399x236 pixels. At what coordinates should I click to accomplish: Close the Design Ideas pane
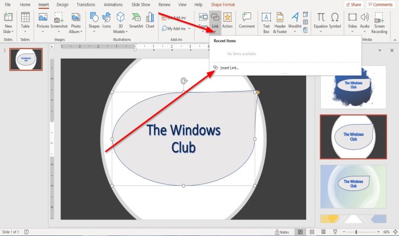(392, 51)
